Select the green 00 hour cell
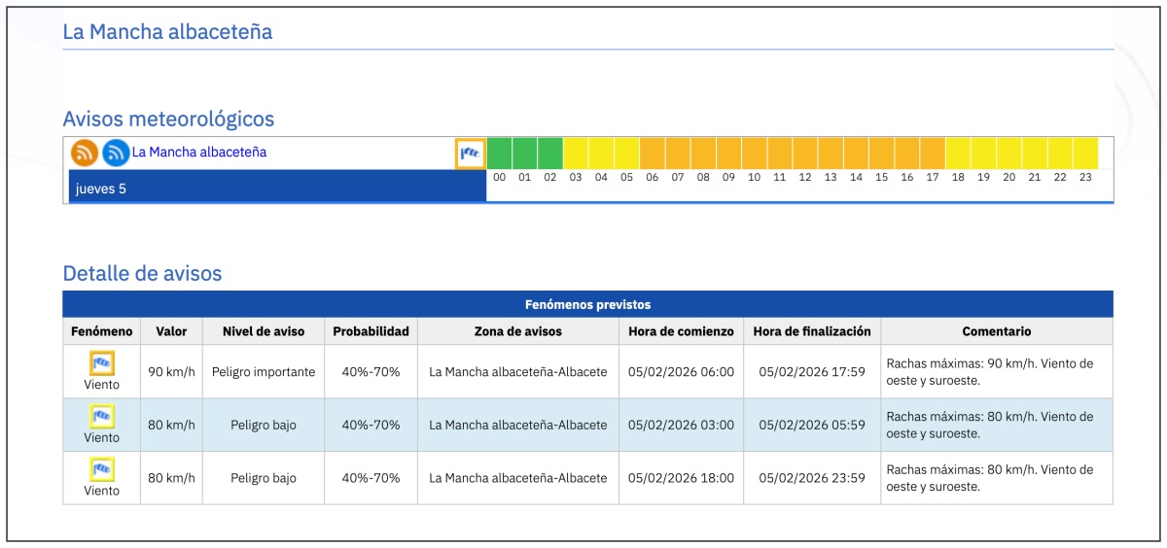This screenshot has width=1167, height=548. click(499, 153)
